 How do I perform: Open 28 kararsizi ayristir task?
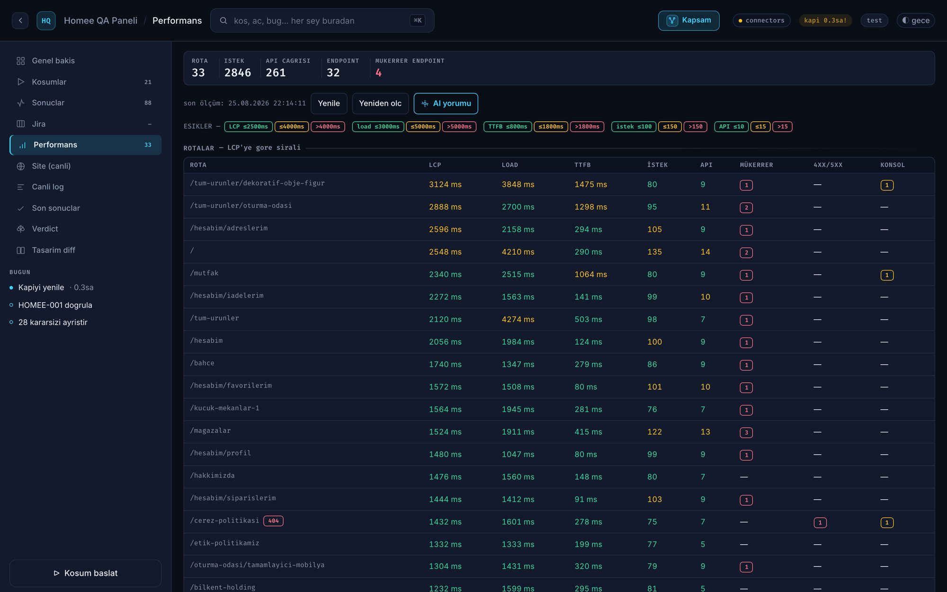tap(49, 322)
